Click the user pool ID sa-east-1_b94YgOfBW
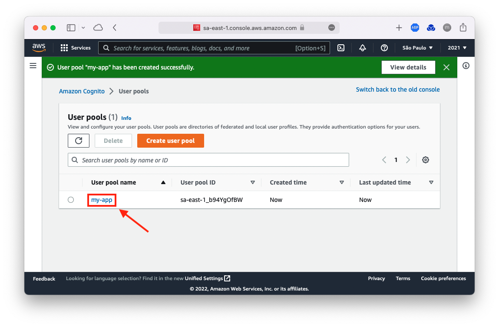Viewport: 499px width, 327px height. (x=211, y=200)
